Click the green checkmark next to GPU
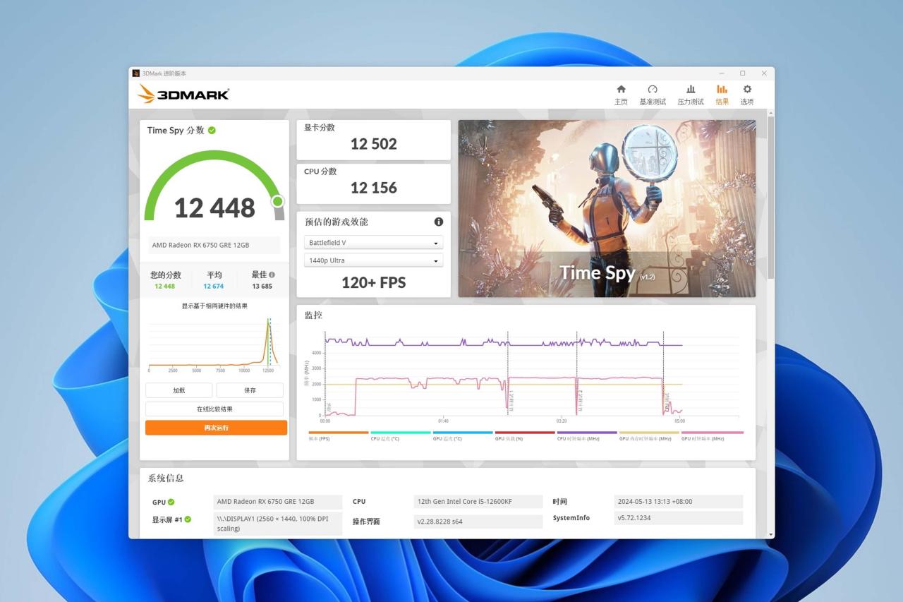The image size is (903, 602). pos(171,502)
